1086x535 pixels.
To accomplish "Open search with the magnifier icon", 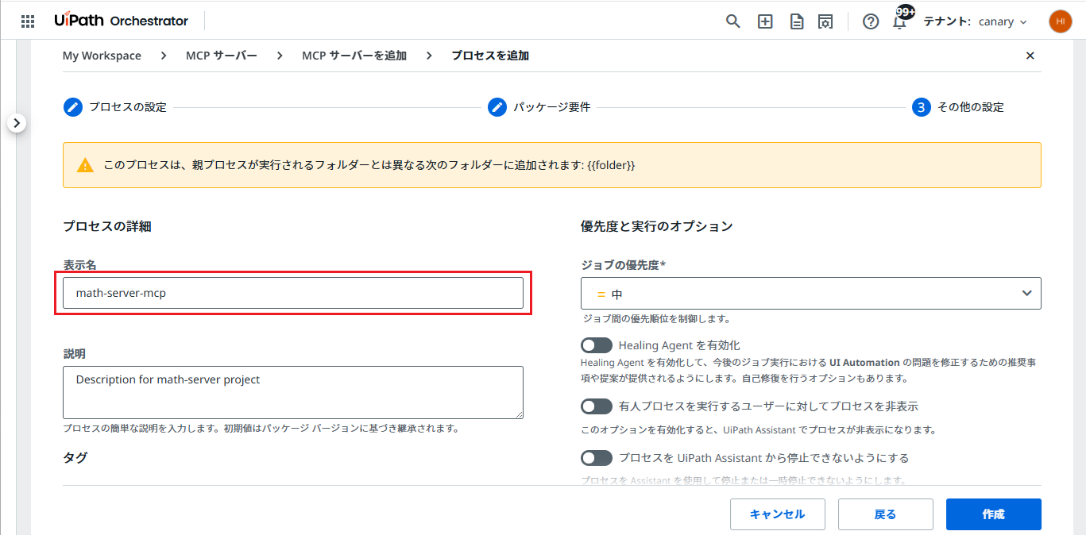I will (x=733, y=21).
